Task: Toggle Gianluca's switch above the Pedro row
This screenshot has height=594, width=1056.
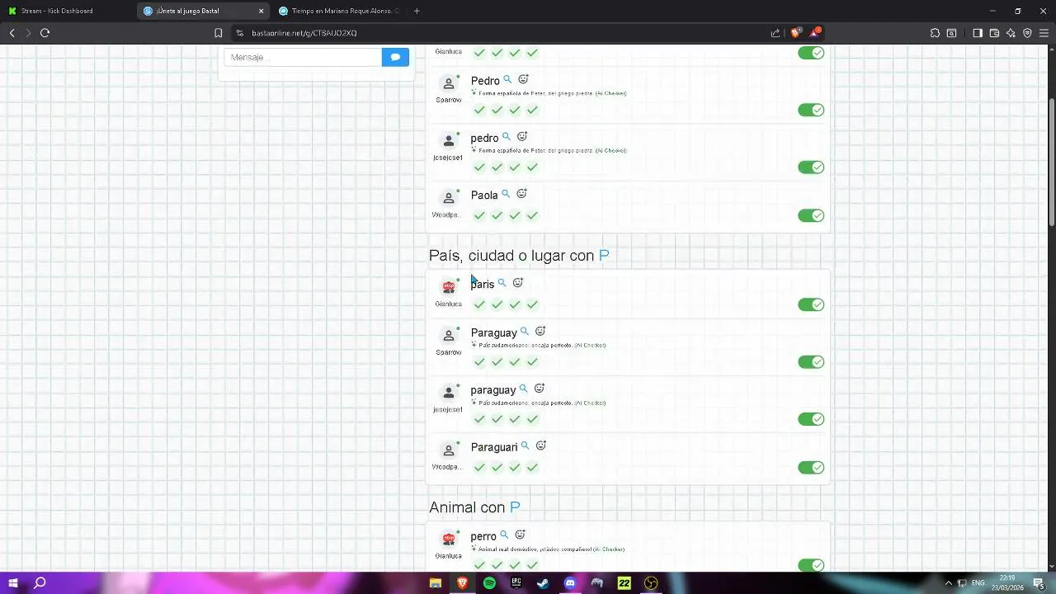Action: tap(811, 53)
